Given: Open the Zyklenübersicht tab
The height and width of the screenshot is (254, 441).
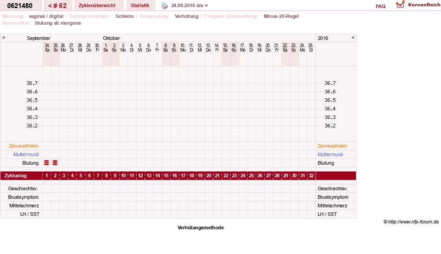Looking at the screenshot, I should coord(97,6).
